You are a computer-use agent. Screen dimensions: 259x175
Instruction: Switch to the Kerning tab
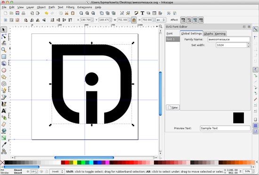(220, 34)
